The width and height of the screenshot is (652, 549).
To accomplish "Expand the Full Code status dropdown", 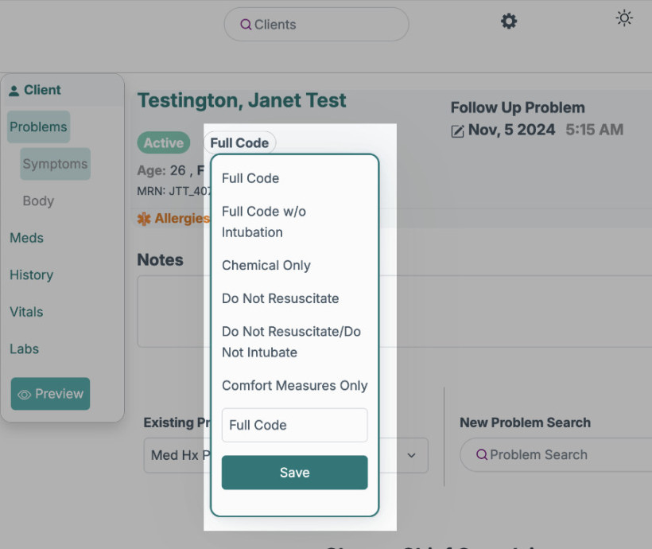I will tap(239, 143).
